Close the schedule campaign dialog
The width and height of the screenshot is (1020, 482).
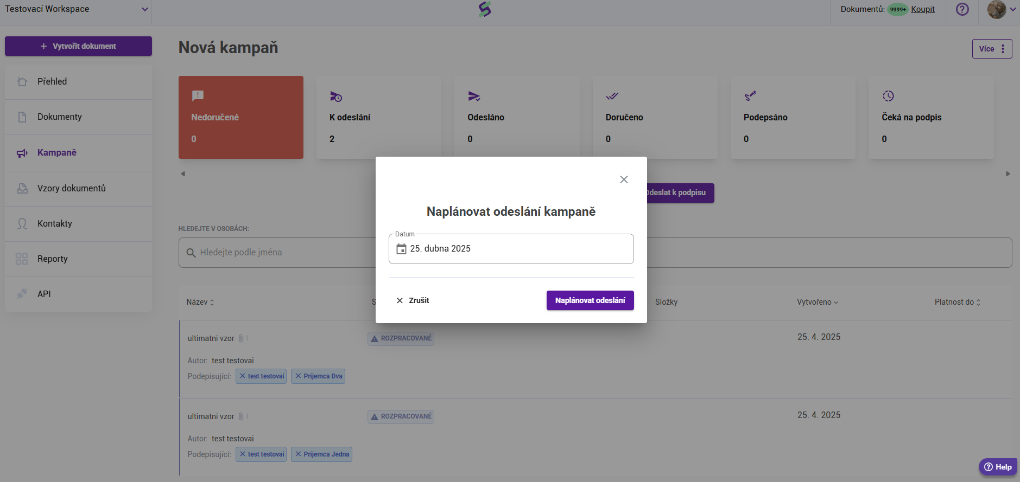tap(624, 179)
